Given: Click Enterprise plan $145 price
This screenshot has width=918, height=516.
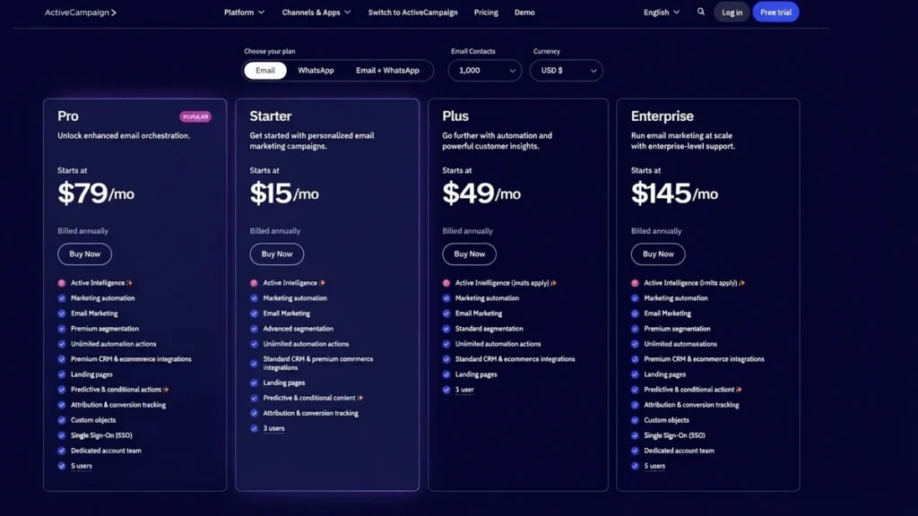Looking at the screenshot, I should click(674, 193).
